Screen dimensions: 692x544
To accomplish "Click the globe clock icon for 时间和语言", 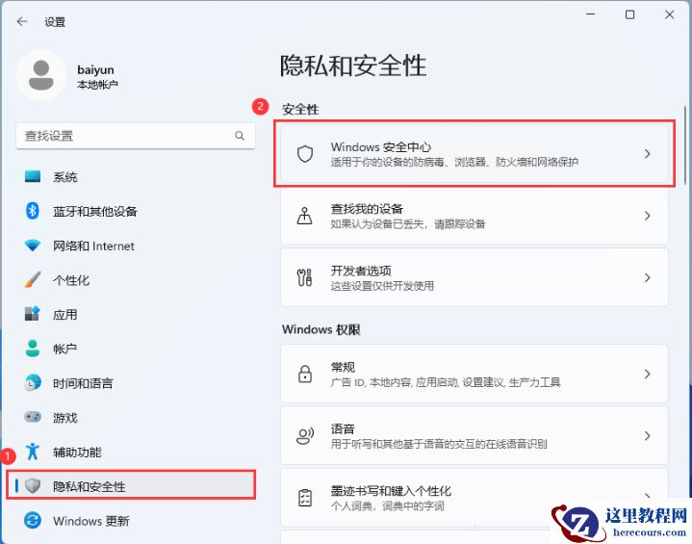I will [32, 383].
